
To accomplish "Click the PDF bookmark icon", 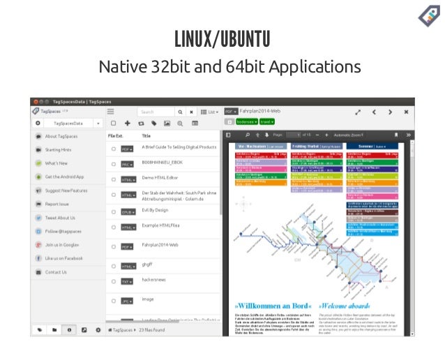I will pyautogui.click(x=396, y=135).
